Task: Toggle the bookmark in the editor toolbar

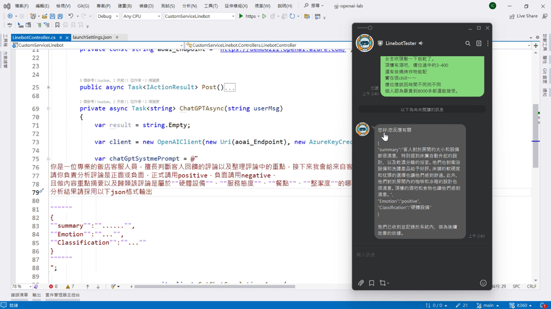Action: (x=57, y=26)
